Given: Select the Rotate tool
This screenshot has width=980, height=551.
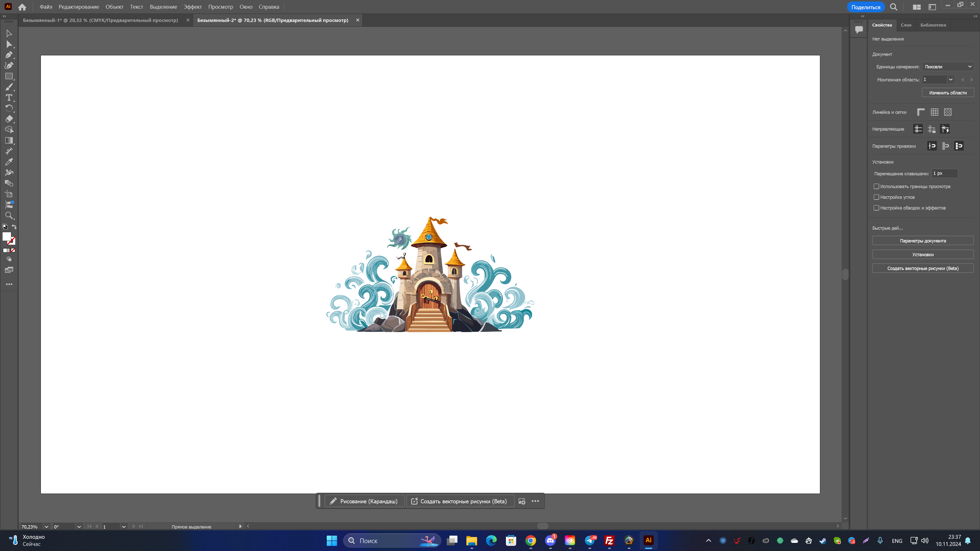Looking at the screenshot, I should click(x=9, y=108).
